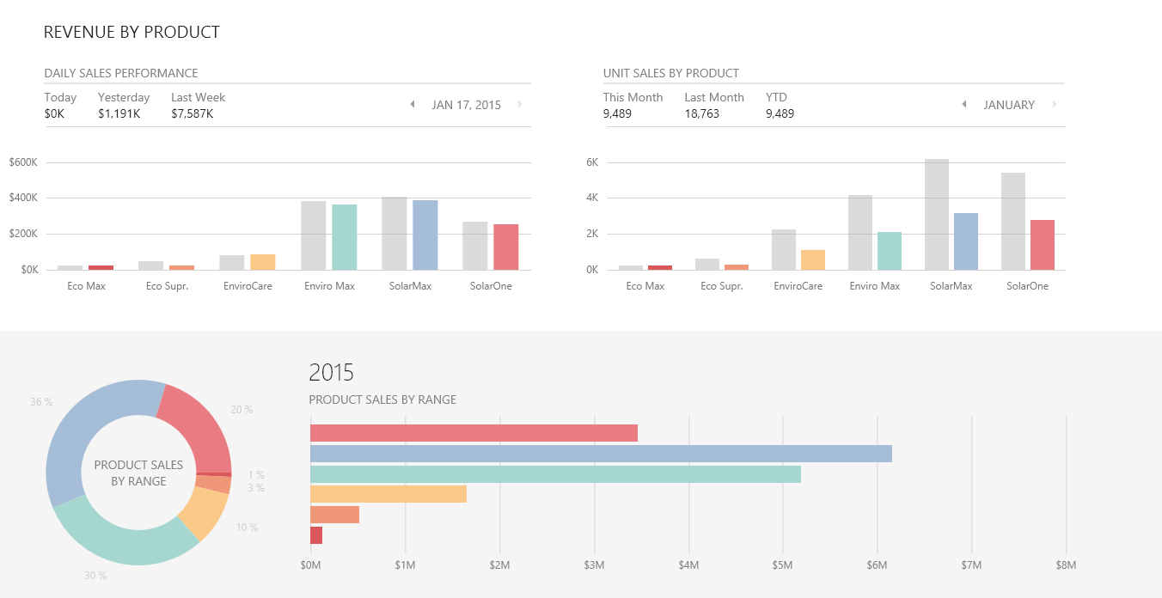The height and width of the screenshot is (598, 1162).
Task: Click yellow EnviroCare bar in Unit Sales chart
Action: [x=813, y=259]
